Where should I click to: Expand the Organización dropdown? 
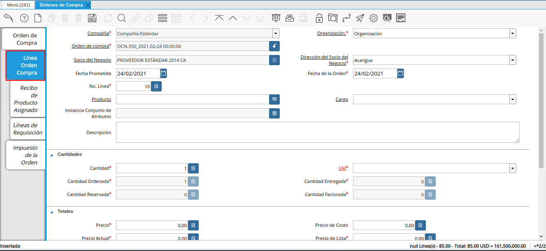click(x=513, y=34)
